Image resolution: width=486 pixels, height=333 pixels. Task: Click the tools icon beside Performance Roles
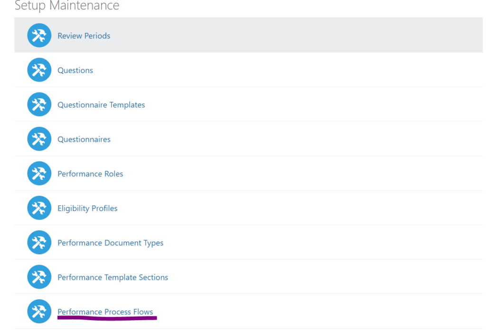(x=39, y=173)
